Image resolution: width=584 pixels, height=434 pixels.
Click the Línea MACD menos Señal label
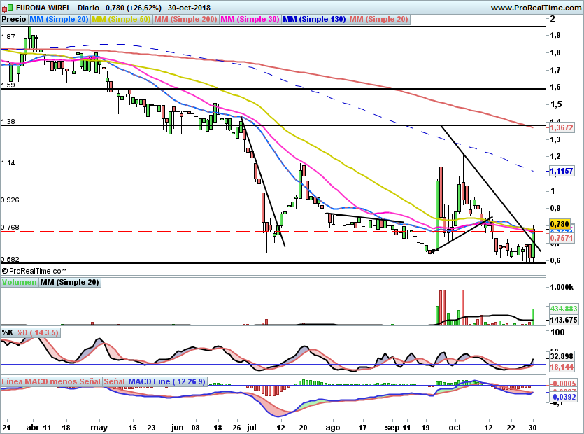[x=51, y=381]
